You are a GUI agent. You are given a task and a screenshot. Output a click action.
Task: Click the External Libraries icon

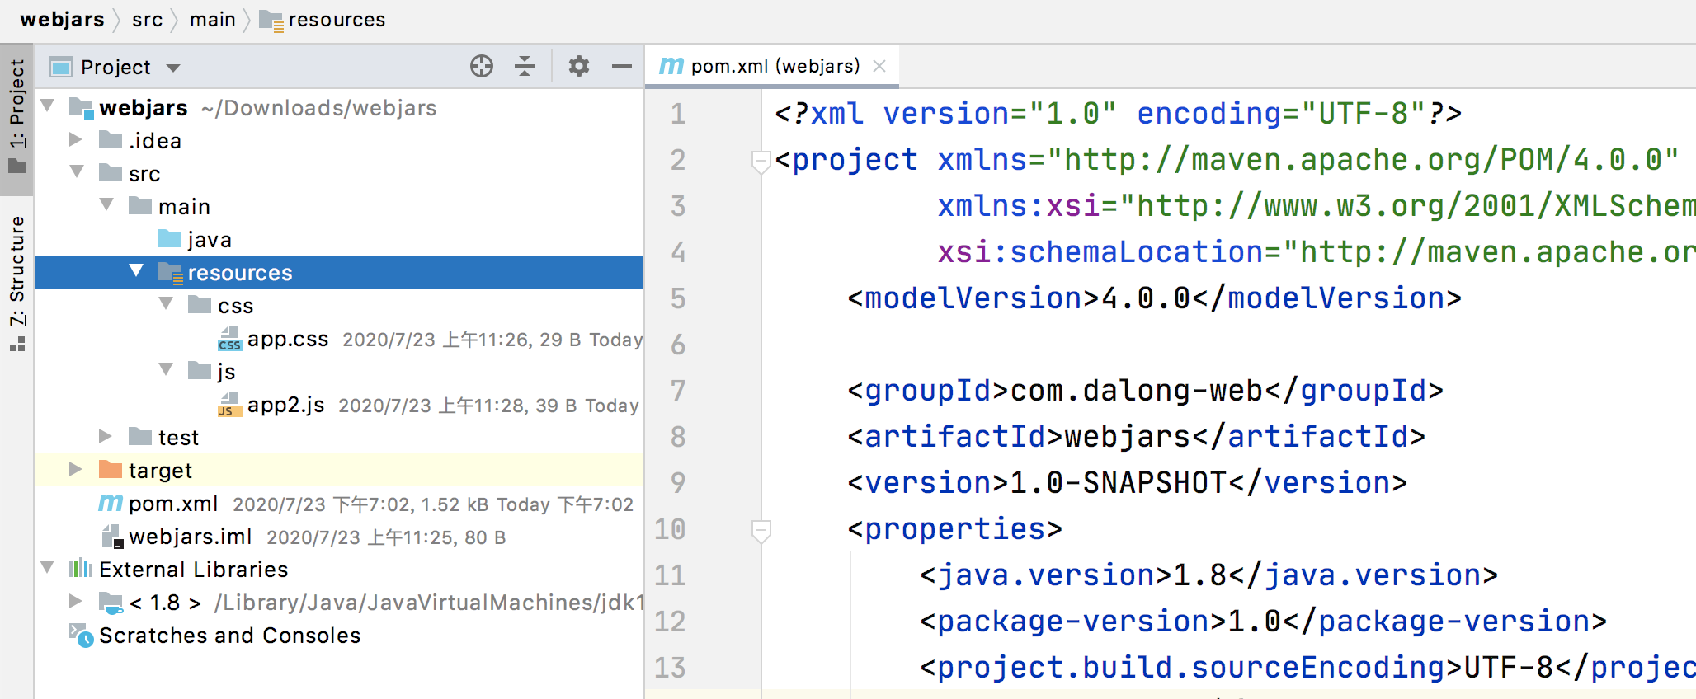tap(81, 569)
